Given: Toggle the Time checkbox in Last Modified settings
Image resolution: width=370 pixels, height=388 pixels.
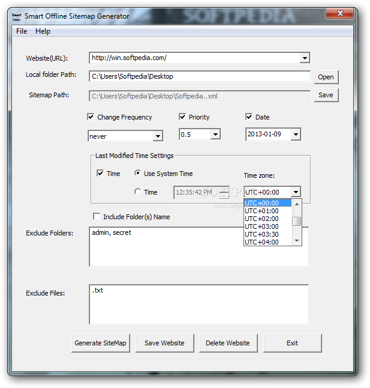Looking at the screenshot, I should [100, 173].
